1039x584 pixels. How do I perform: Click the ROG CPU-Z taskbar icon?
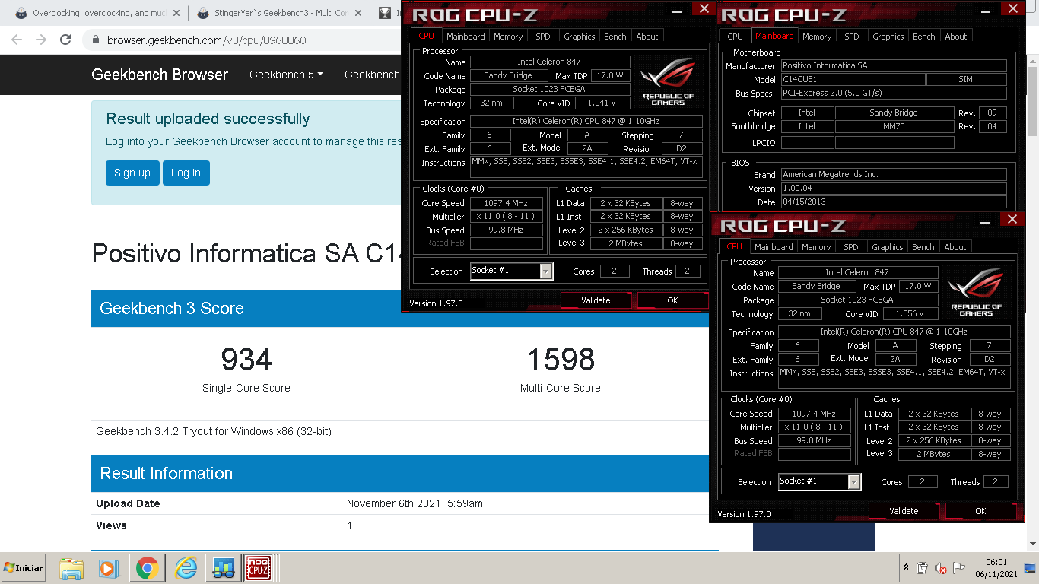(x=259, y=568)
